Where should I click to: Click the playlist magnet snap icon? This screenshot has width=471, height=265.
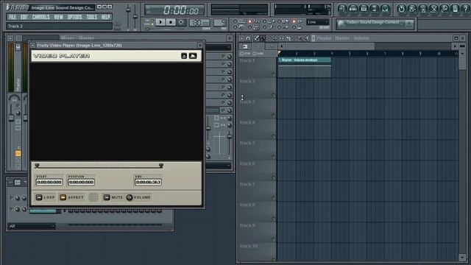[248, 38]
